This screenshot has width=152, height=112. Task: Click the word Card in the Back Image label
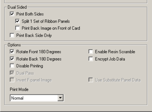pyautogui.click(x=76, y=28)
